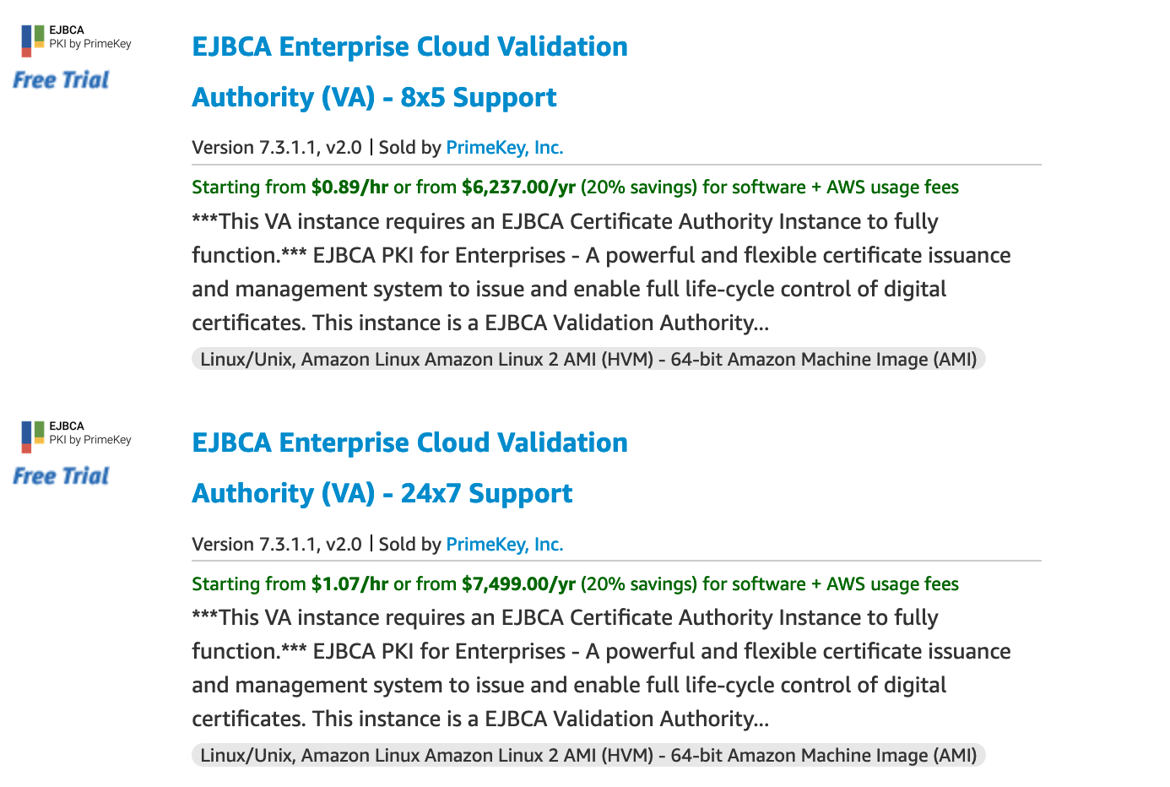Click "(20% savings)" in the 8x5 Support pricing line

point(638,187)
